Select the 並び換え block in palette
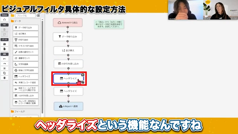The height and width of the screenshot is (134, 238). click(26, 34)
